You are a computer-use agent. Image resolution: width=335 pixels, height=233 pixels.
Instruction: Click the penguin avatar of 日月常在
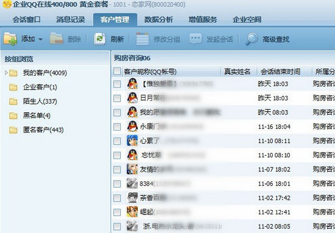[x=132, y=98]
